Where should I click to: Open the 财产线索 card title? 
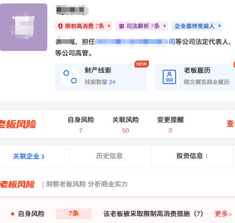pos(98,70)
